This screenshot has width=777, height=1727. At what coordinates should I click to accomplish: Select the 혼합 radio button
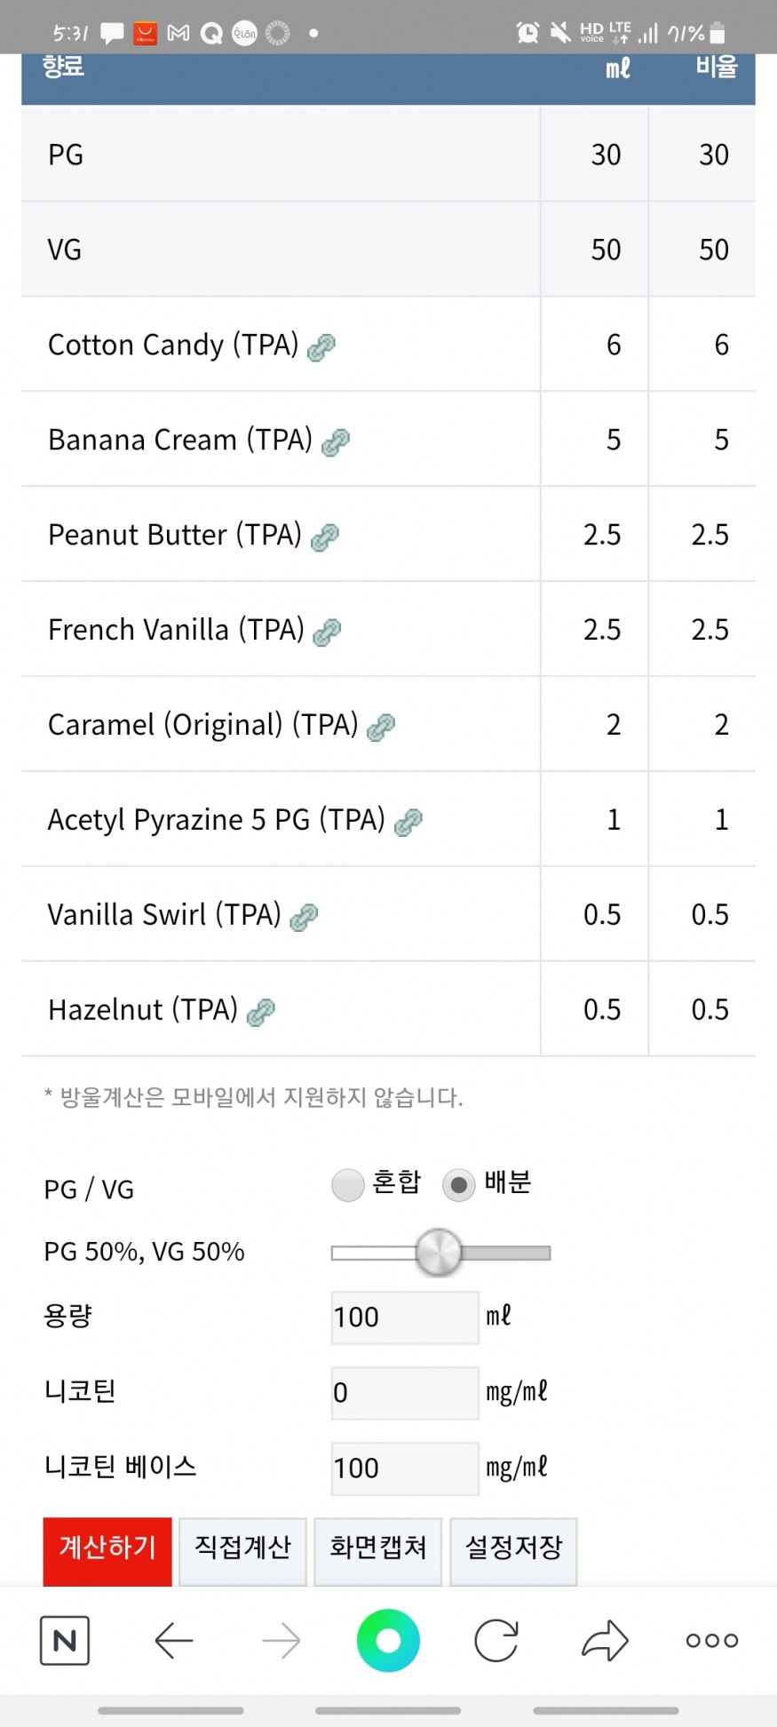(x=348, y=1184)
